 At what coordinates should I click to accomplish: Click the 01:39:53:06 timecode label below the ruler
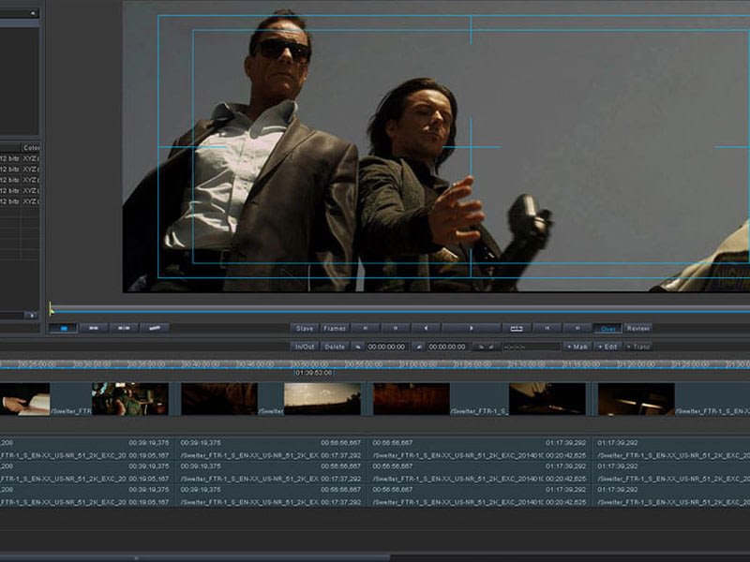point(313,373)
